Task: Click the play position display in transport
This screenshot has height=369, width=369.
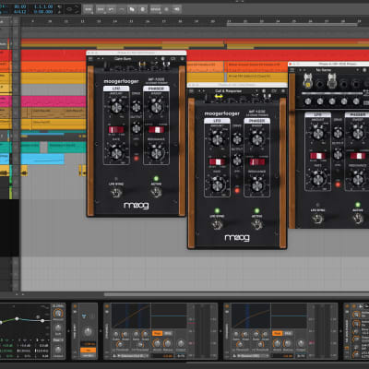Action: (x=43, y=6)
